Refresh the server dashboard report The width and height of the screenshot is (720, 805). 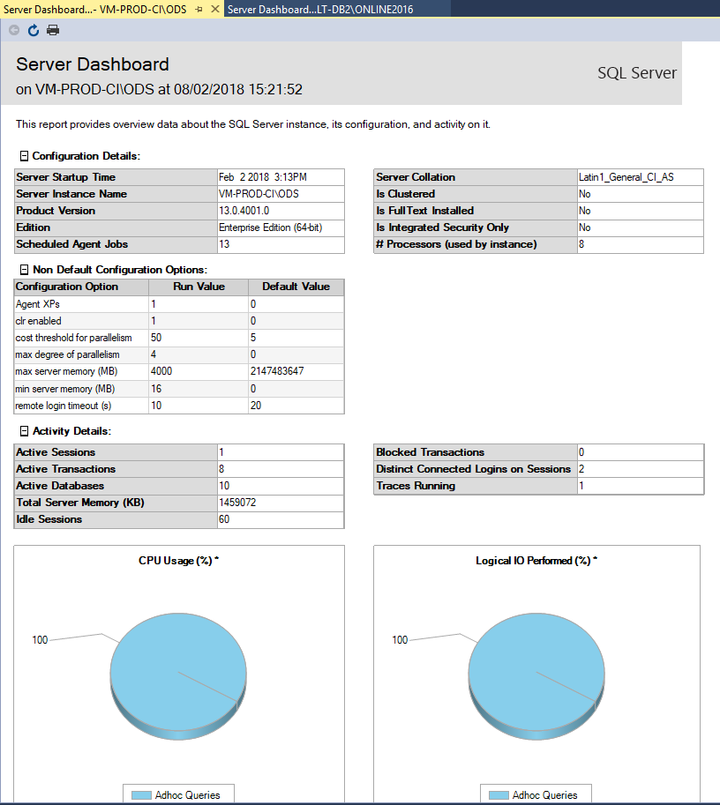click(34, 30)
